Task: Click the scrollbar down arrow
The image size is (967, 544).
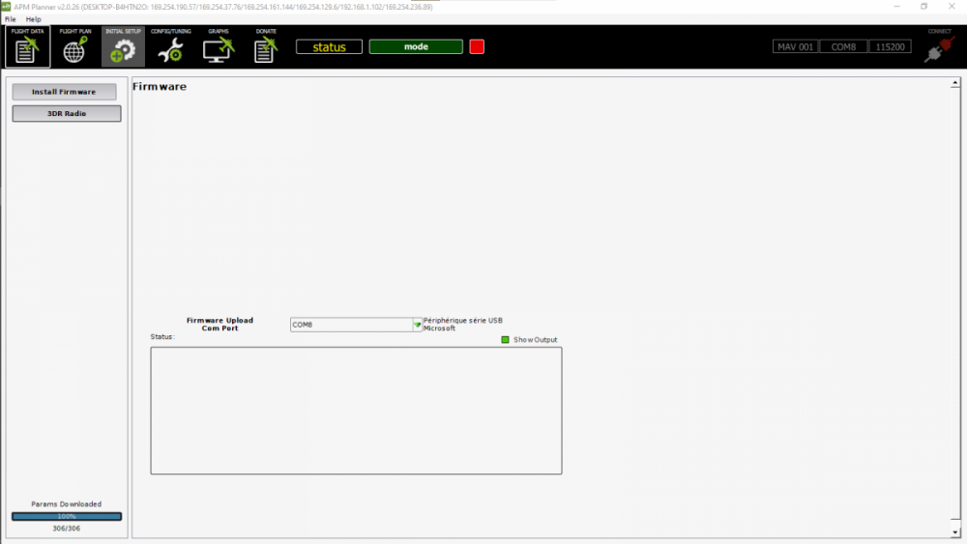Action: 954,532
